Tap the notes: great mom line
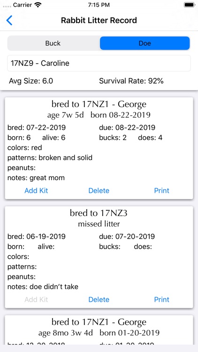198x352 pixels. (x=36, y=178)
